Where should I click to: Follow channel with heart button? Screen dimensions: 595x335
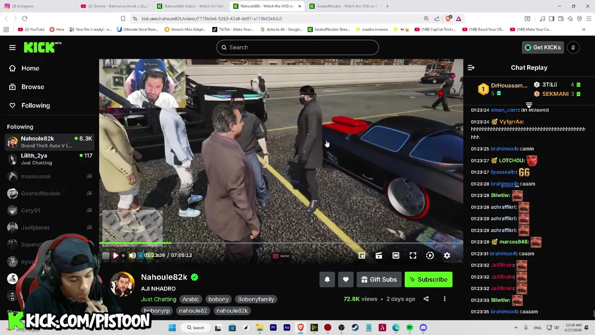point(346,280)
